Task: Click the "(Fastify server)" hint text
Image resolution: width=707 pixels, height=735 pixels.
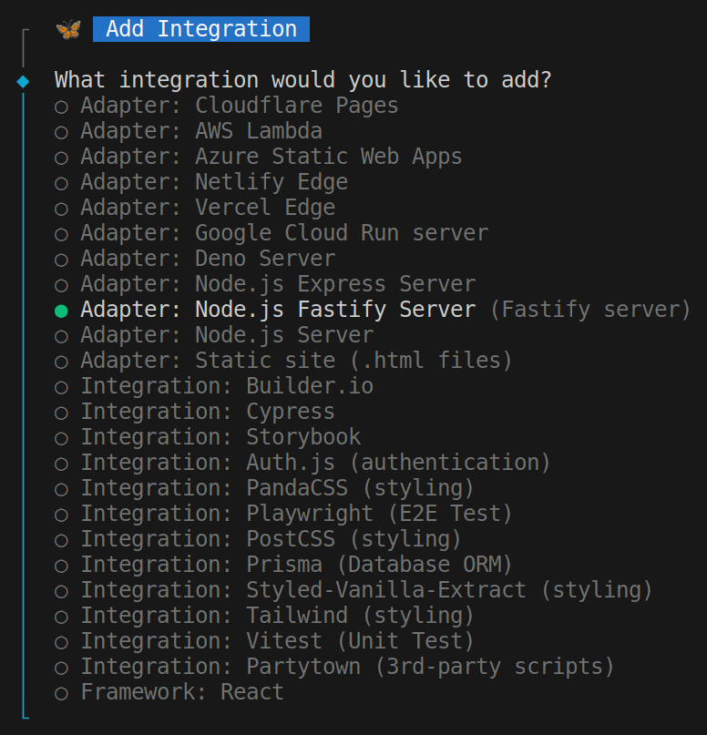Action: [590, 310]
